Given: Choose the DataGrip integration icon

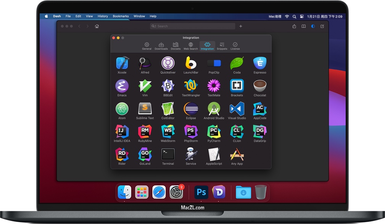Looking at the screenshot, I should [260, 131].
